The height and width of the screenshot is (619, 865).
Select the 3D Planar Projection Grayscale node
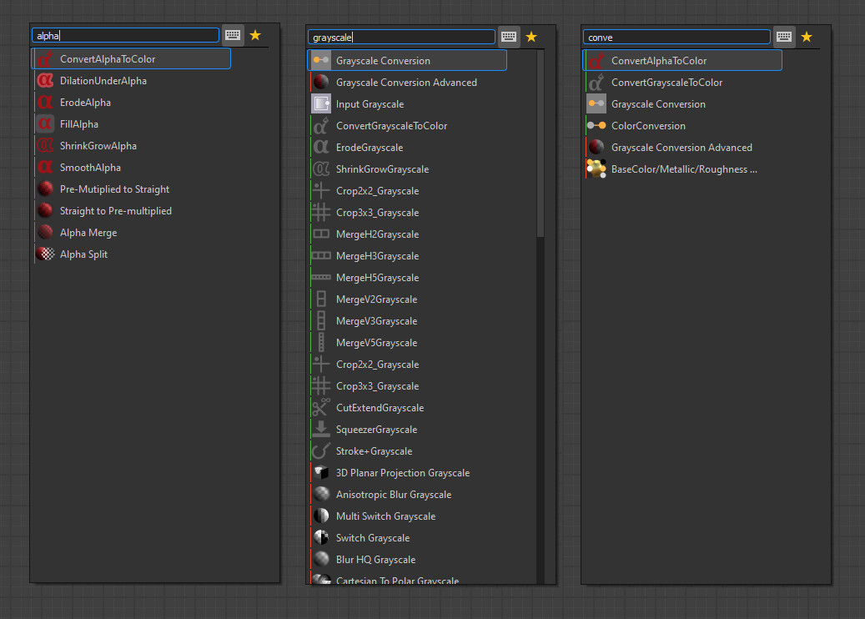404,472
